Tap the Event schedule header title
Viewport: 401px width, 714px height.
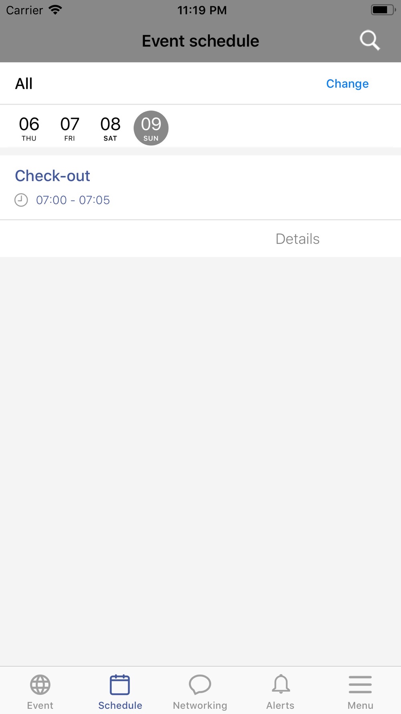(x=200, y=41)
